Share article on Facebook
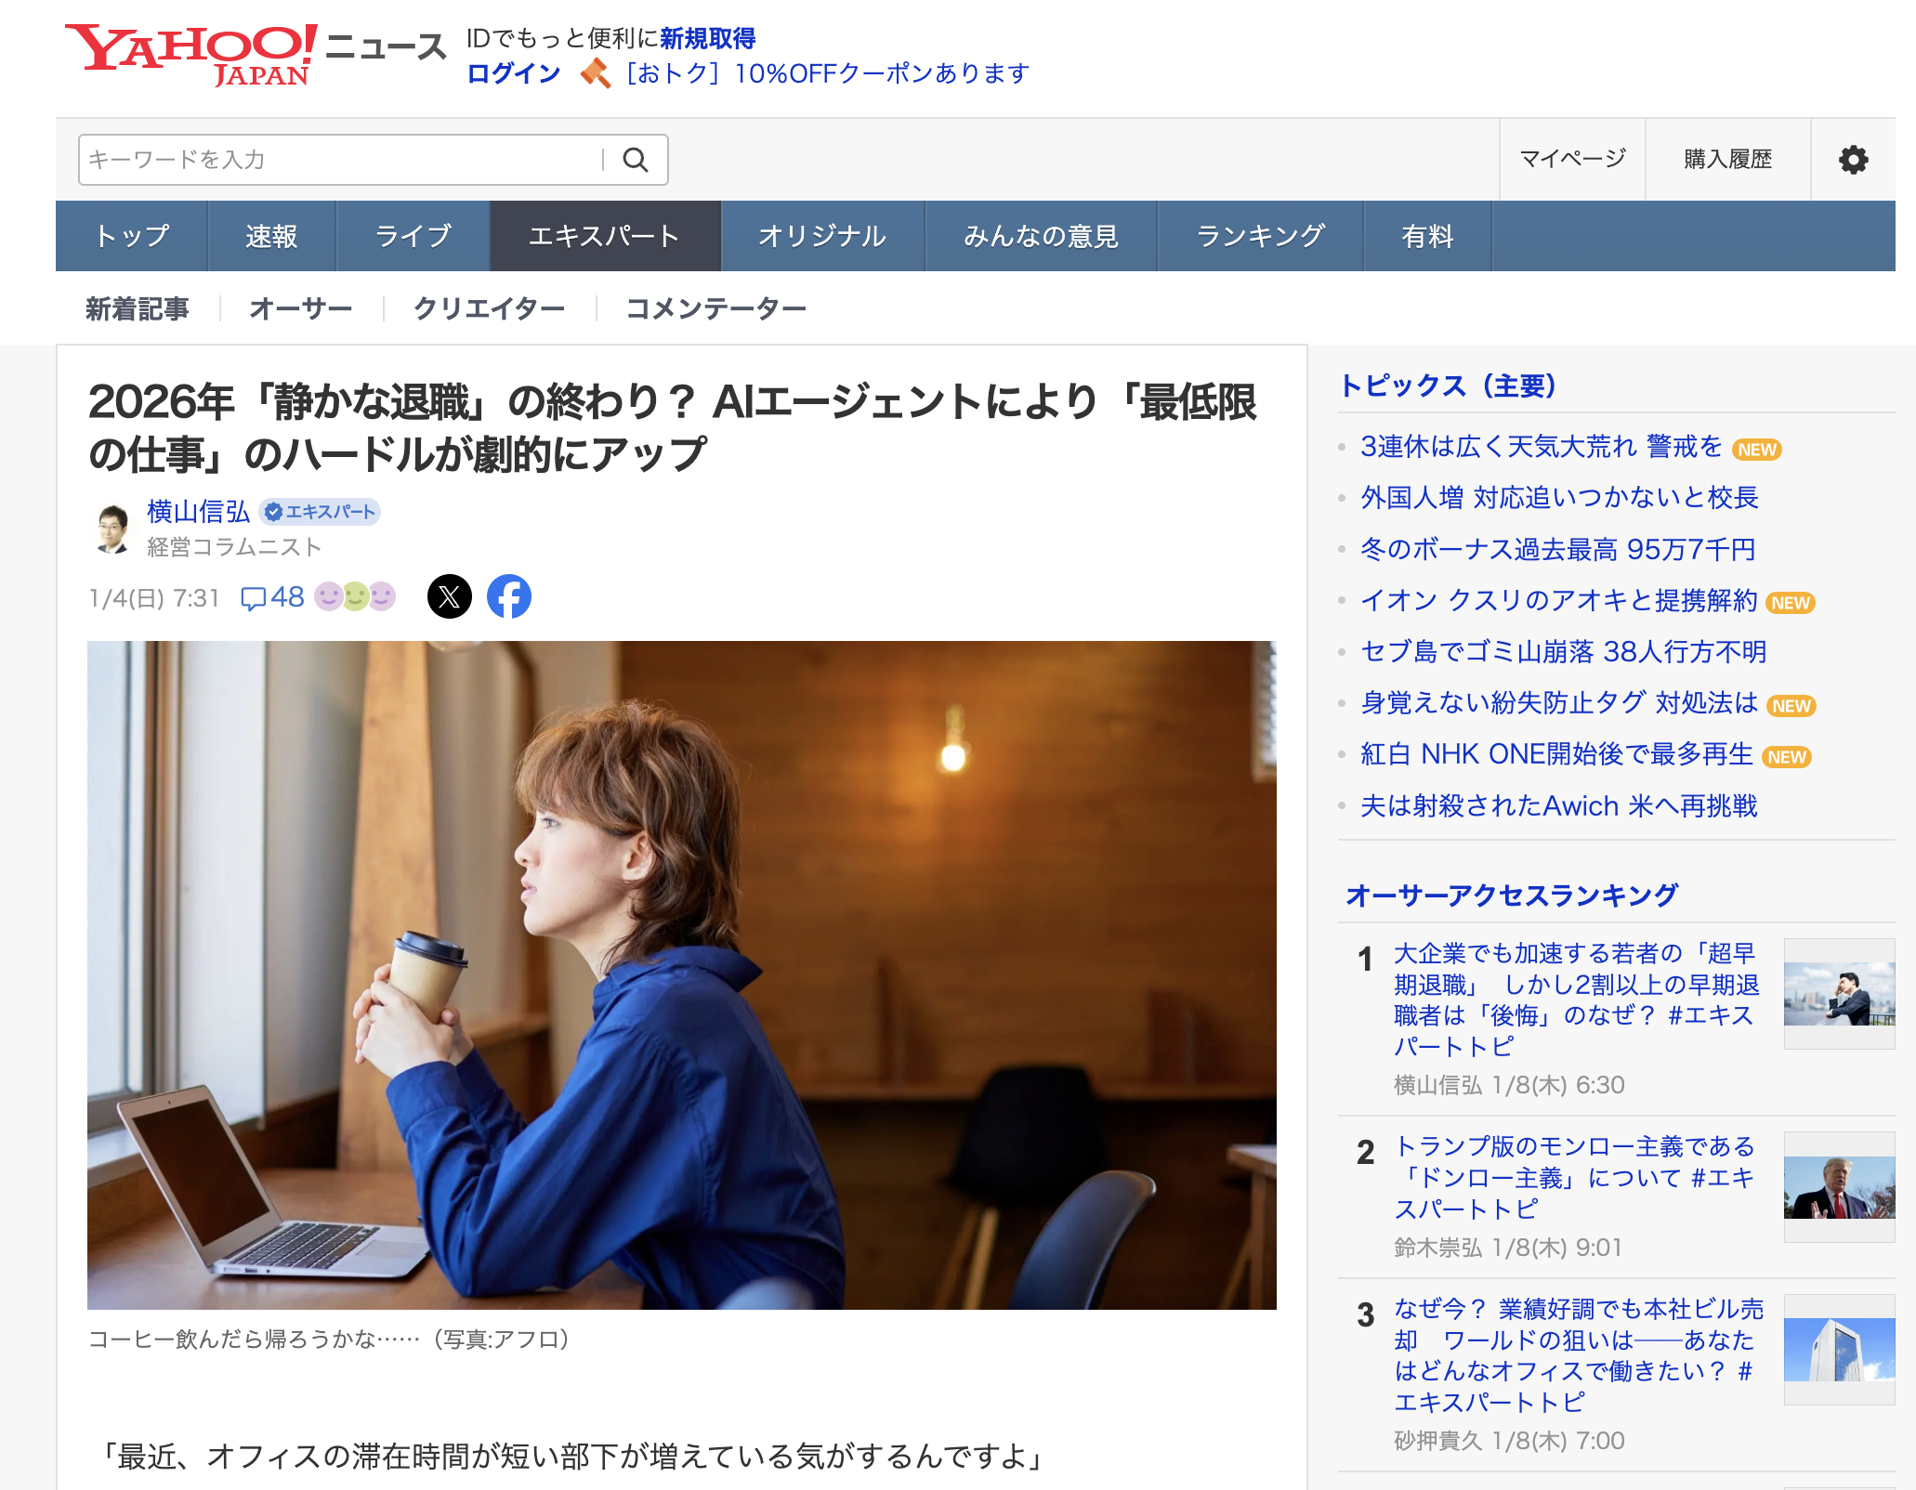Viewport: 1916px width, 1490px height. coord(509,596)
